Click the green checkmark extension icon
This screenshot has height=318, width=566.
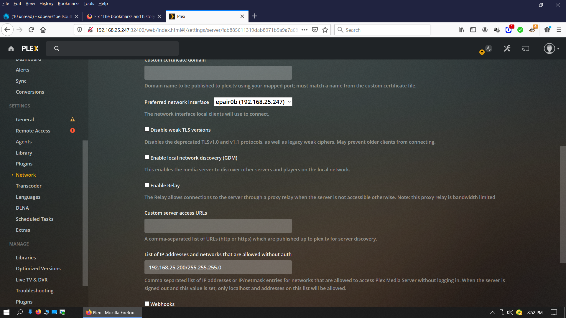tap(520, 30)
